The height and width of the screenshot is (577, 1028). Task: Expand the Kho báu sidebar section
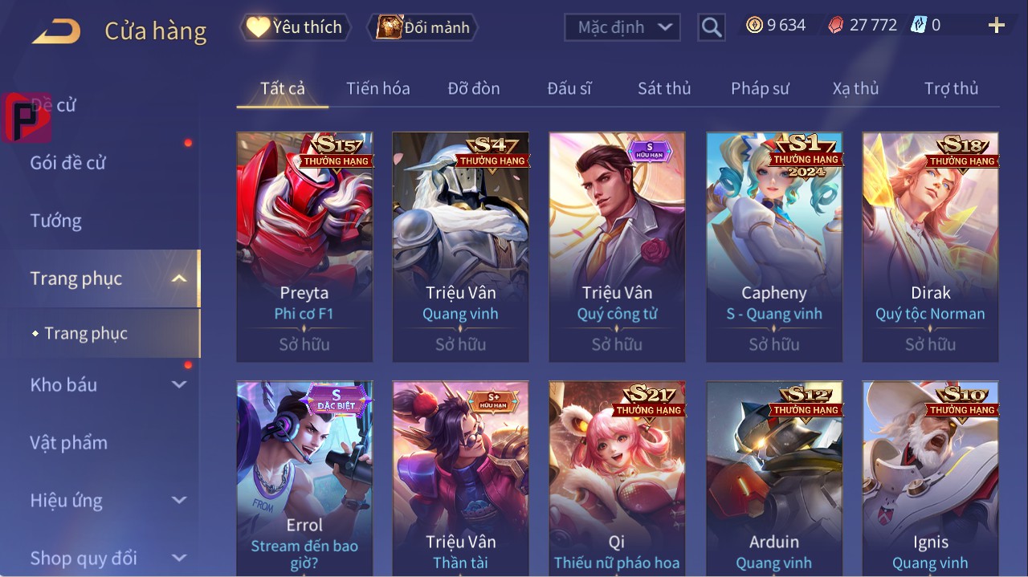tap(179, 384)
